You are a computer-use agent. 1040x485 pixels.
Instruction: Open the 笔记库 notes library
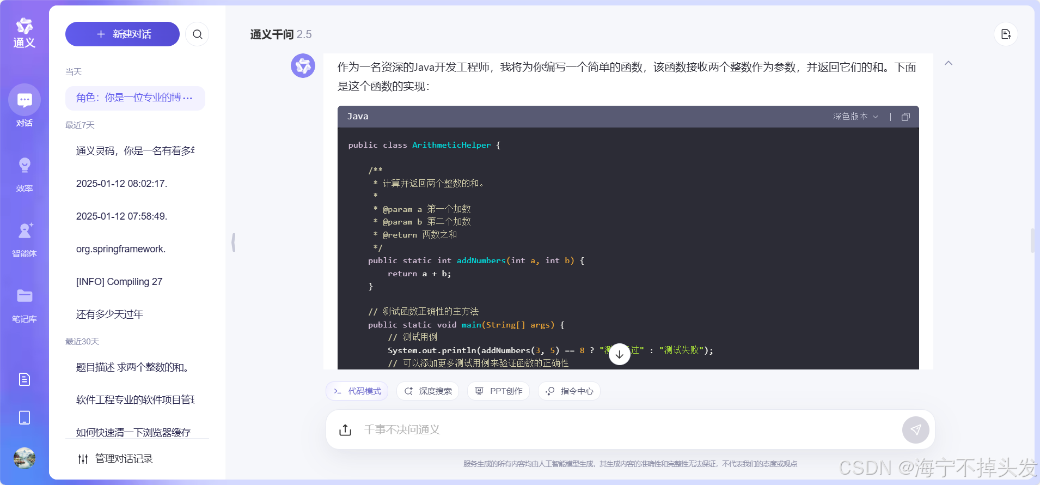24,305
